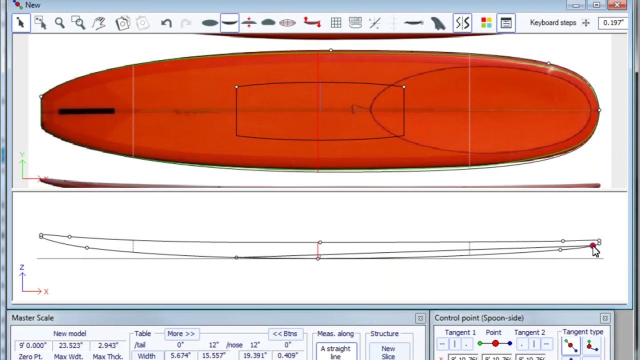The image size is (640, 360).
Task: Click the 19.391" nose width cell
Action: (x=255, y=356)
